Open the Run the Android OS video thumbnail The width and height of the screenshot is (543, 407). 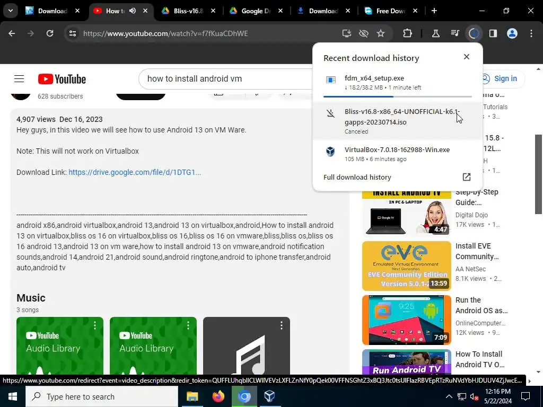(x=407, y=320)
